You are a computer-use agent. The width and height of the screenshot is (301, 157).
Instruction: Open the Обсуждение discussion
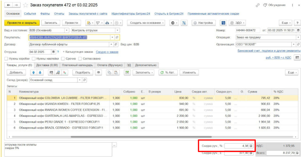[274, 5]
